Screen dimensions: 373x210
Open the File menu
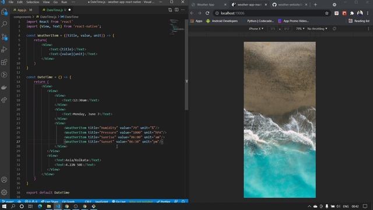click(11, 2)
